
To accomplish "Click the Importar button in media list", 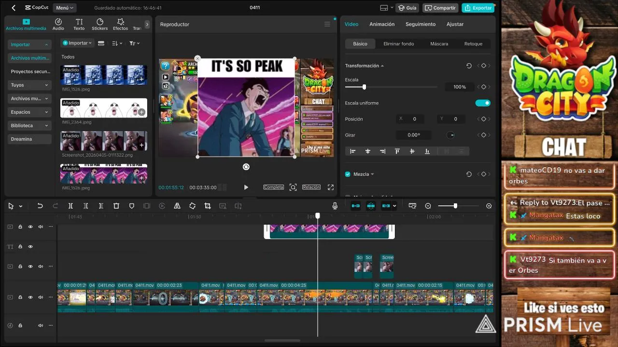I will tap(77, 43).
